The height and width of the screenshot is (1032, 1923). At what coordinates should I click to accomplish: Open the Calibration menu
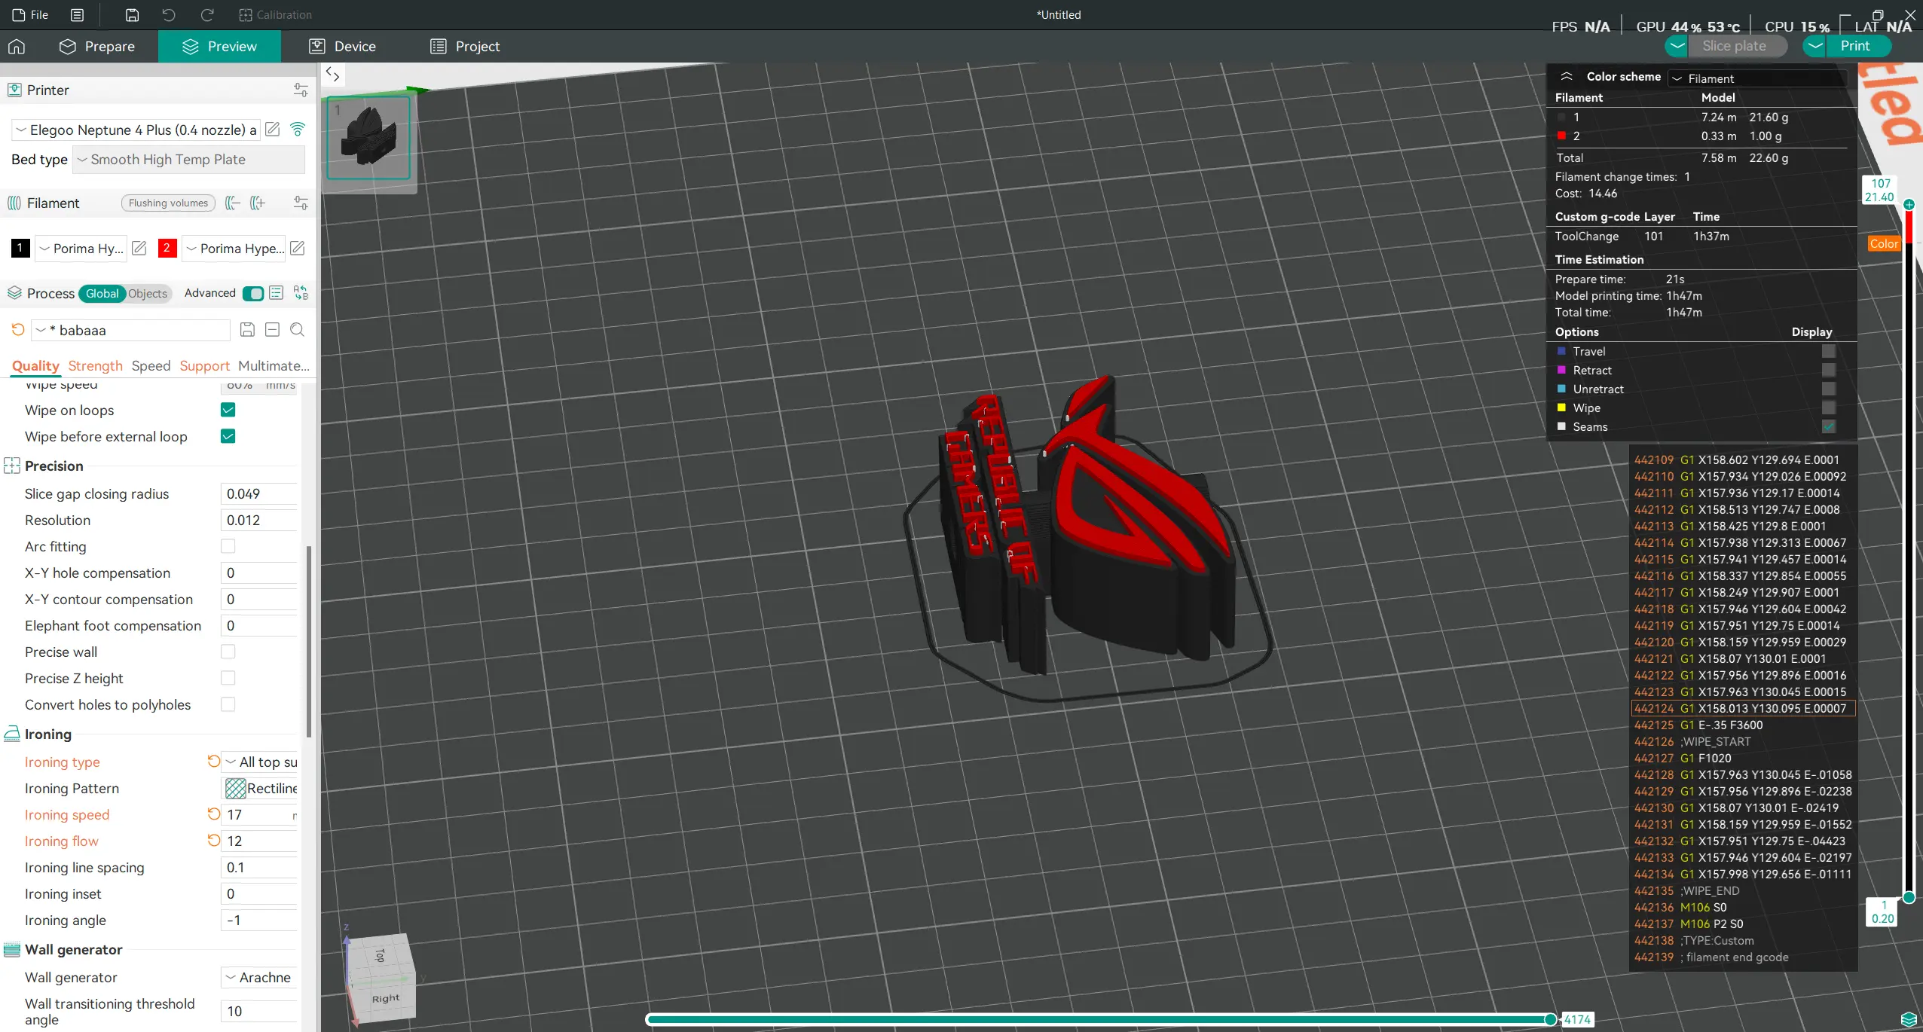pos(275,14)
